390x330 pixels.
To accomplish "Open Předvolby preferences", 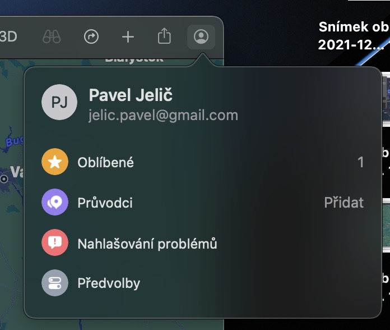I will (202, 283).
